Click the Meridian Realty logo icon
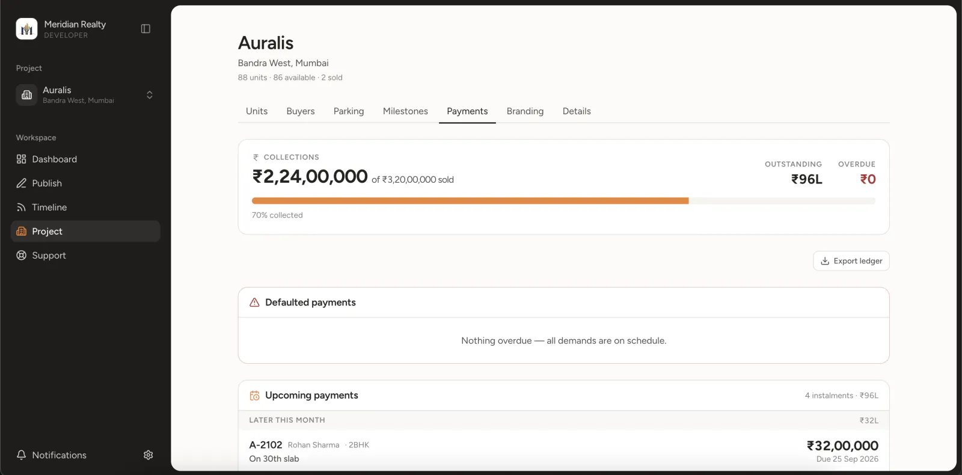The width and height of the screenshot is (962, 475). [x=26, y=29]
